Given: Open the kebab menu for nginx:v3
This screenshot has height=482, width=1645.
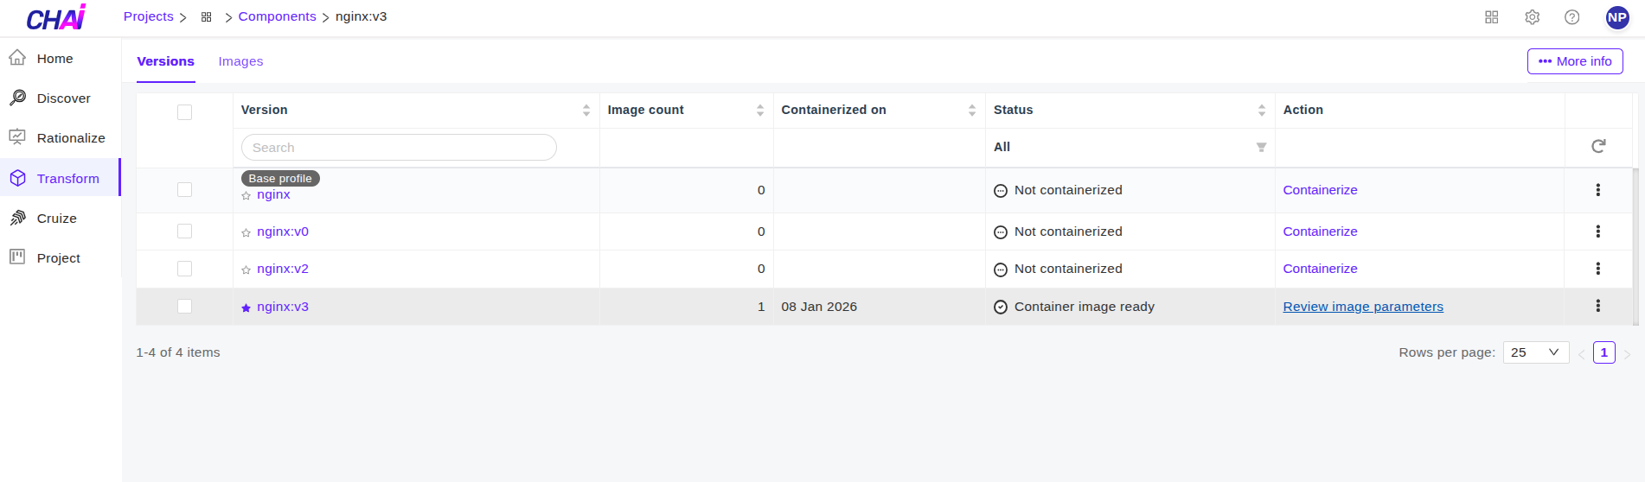Looking at the screenshot, I should [x=1597, y=306].
